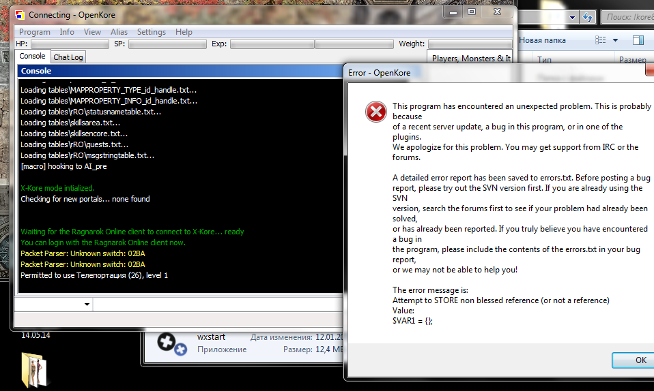654x391 pixels.
Task: Open the view options dropdown arrow
Action: 615,40
